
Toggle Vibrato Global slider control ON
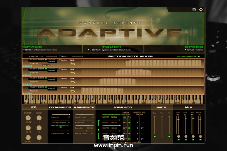click(125, 117)
